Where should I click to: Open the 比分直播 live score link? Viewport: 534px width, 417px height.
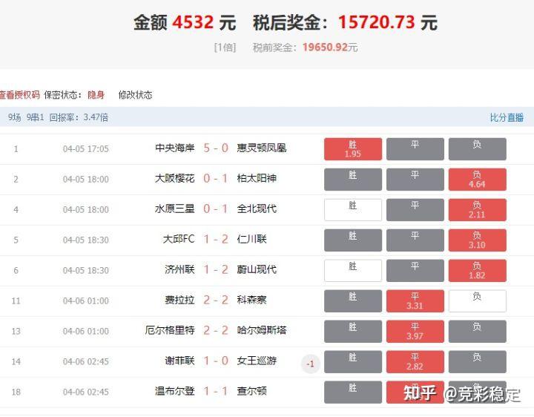[507, 117]
